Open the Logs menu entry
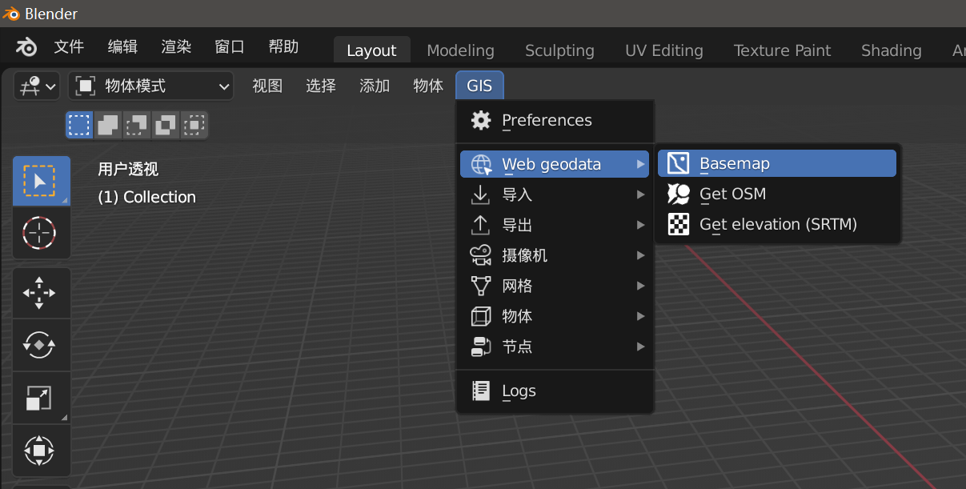 tap(555, 391)
